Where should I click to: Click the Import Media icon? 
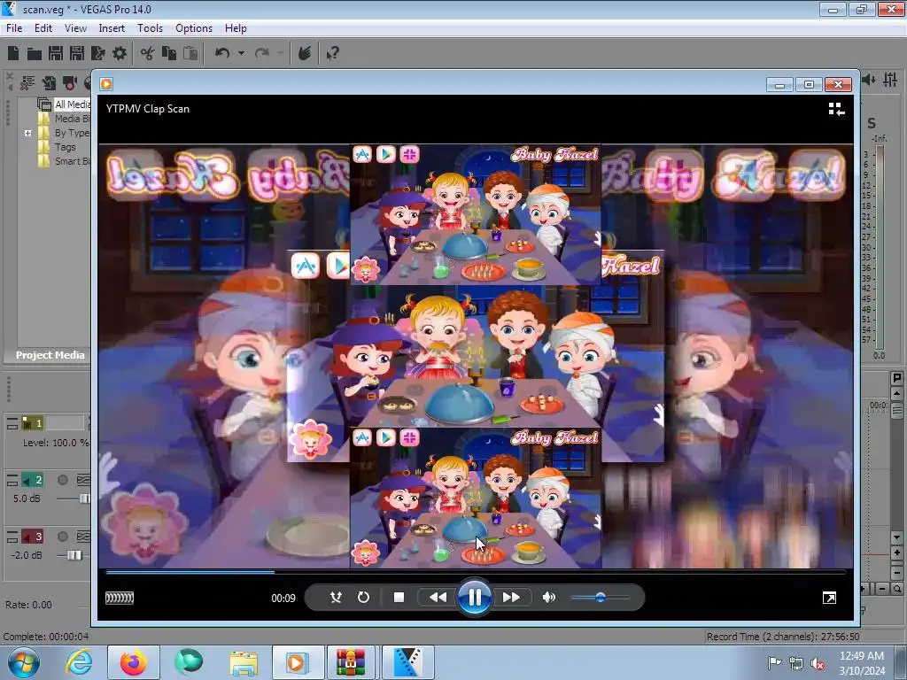pyautogui.click(x=50, y=83)
